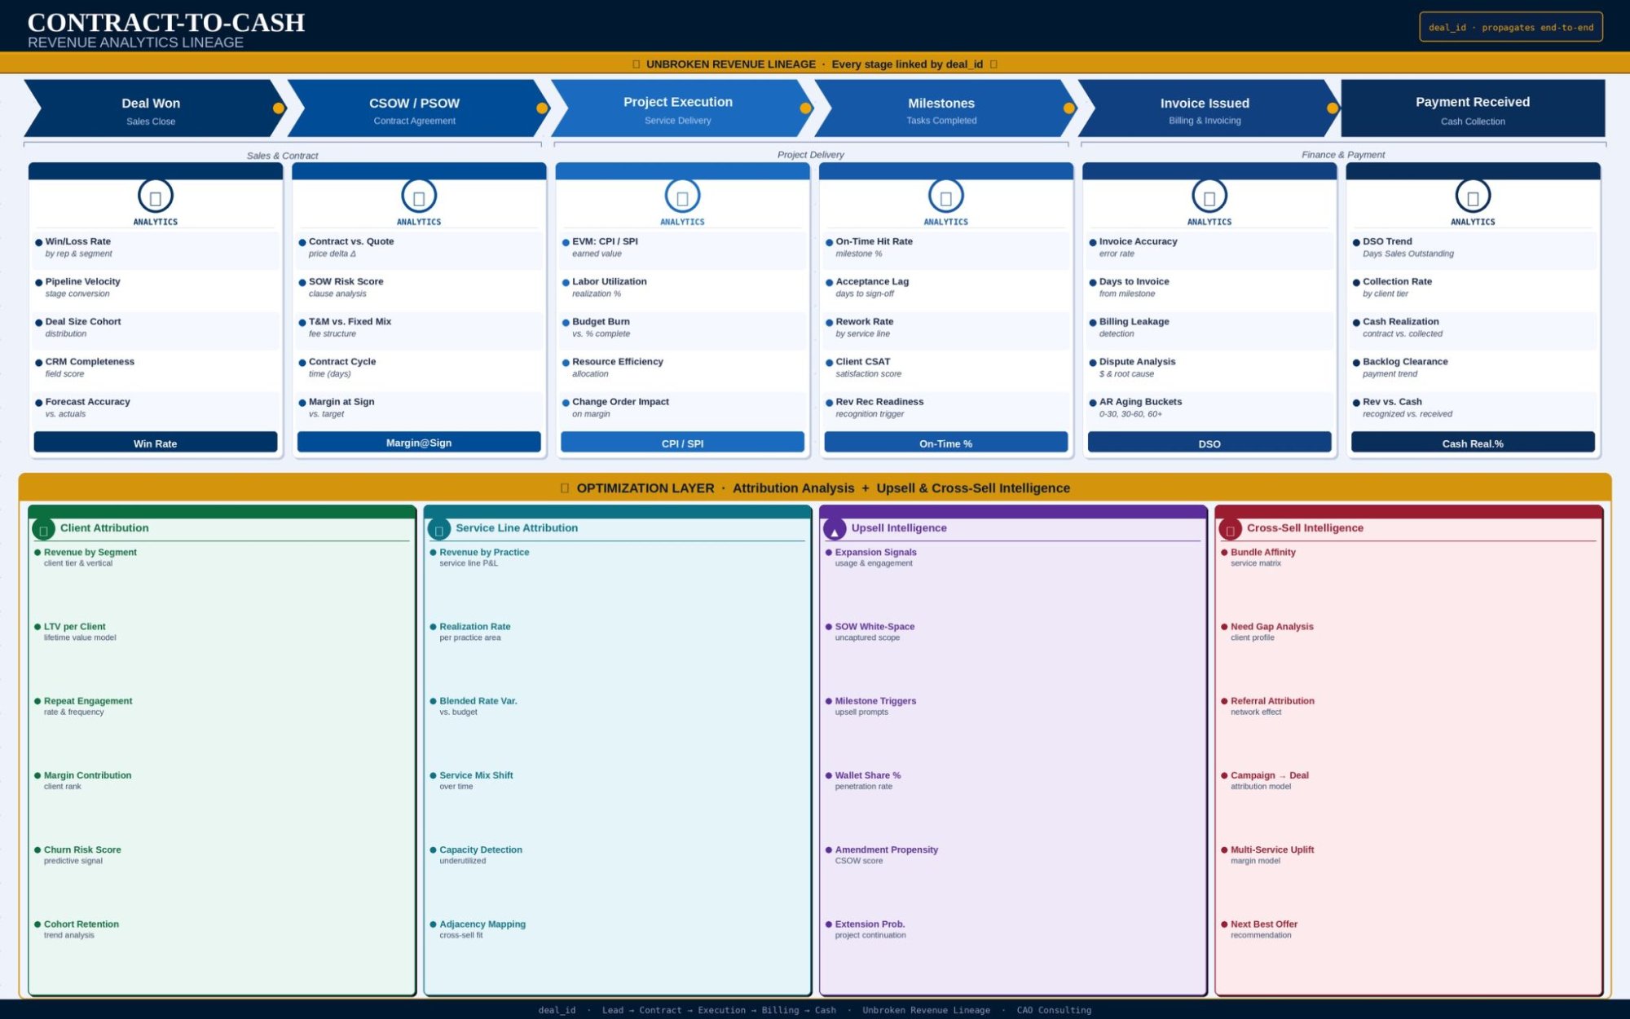Select the Analytics icon under Invoice Issued
Viewport: 1630px width, 1019px height.
pos(1209,197)
